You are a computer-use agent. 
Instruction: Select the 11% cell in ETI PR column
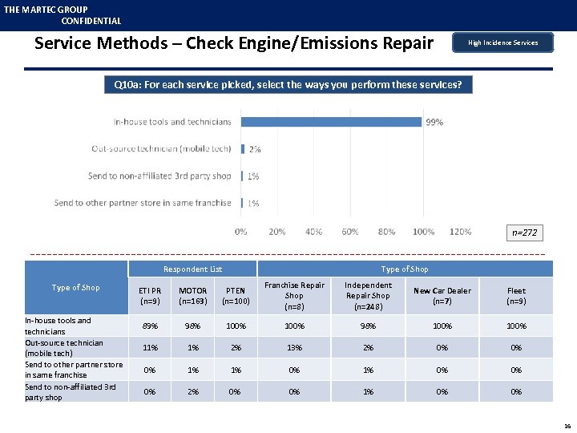pyautogui.click(x=150, y=348)
